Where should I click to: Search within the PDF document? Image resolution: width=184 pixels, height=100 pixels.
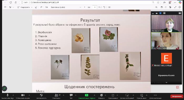tap(156, 7)
